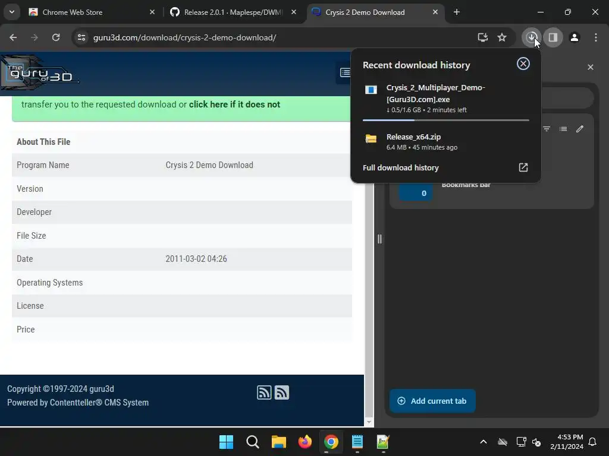Show hidden system tray icons
The height and width of the screenshot is (456, 609).
(x=484, y=442)
